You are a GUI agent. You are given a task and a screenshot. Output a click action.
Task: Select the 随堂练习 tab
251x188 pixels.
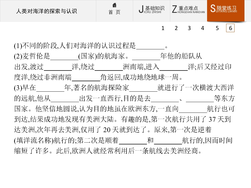[x=226, y=11]
